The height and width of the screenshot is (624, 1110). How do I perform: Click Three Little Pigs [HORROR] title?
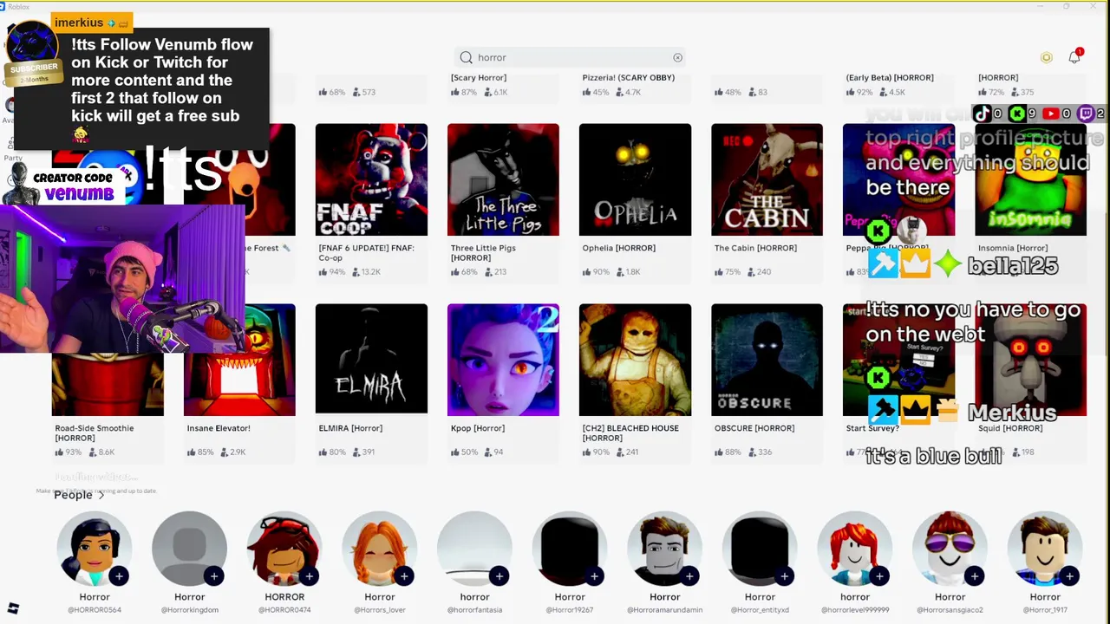click(483, 252)
